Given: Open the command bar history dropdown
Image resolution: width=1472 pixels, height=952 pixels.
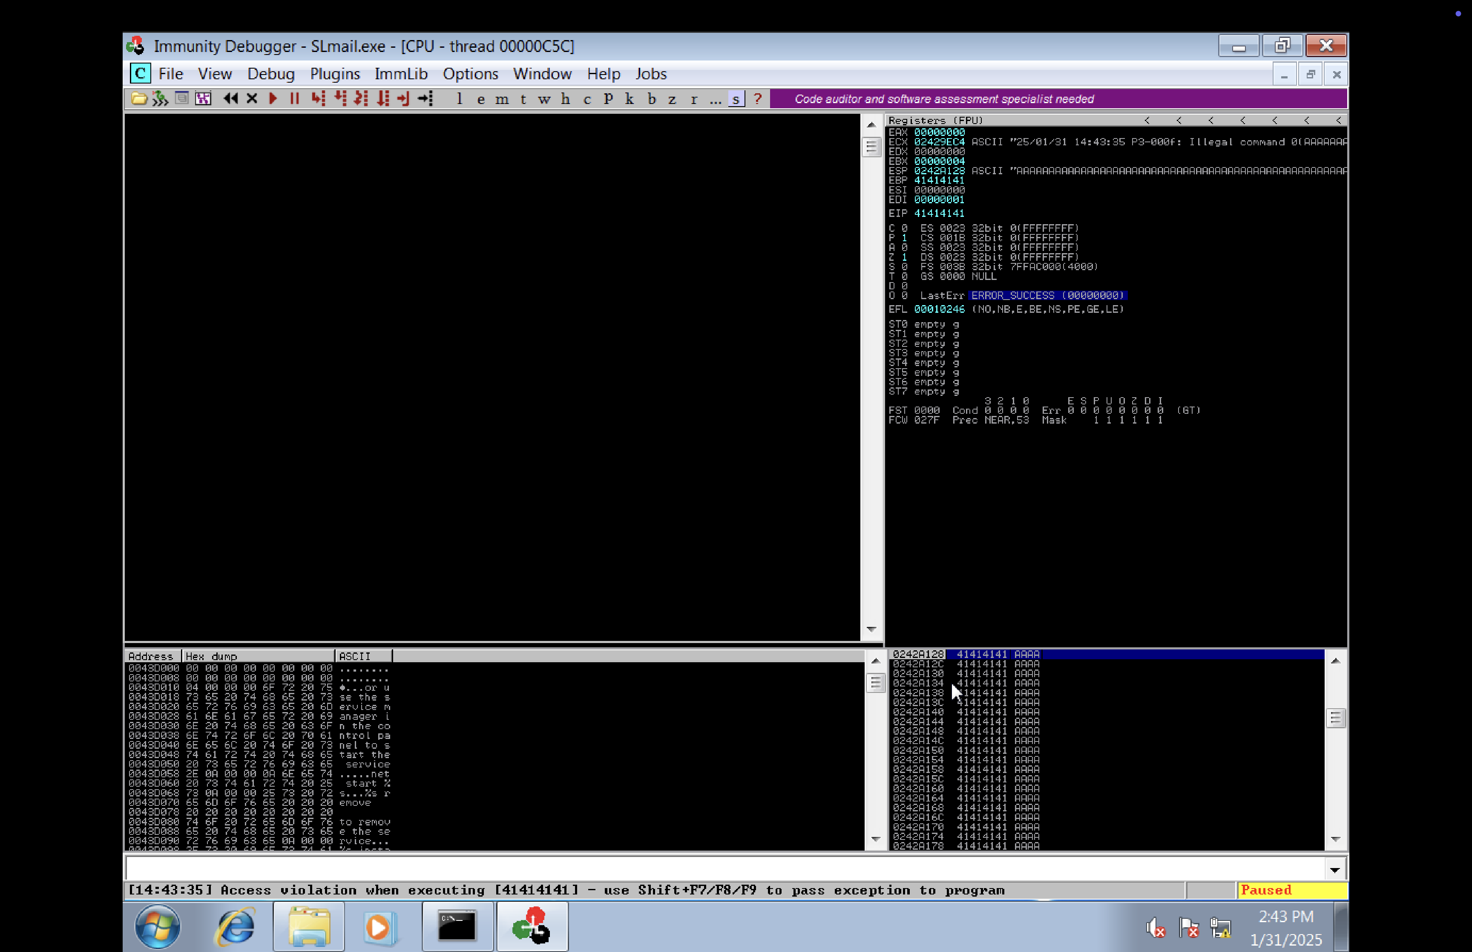Looking at the screenshot, I should coord(1335,870).
